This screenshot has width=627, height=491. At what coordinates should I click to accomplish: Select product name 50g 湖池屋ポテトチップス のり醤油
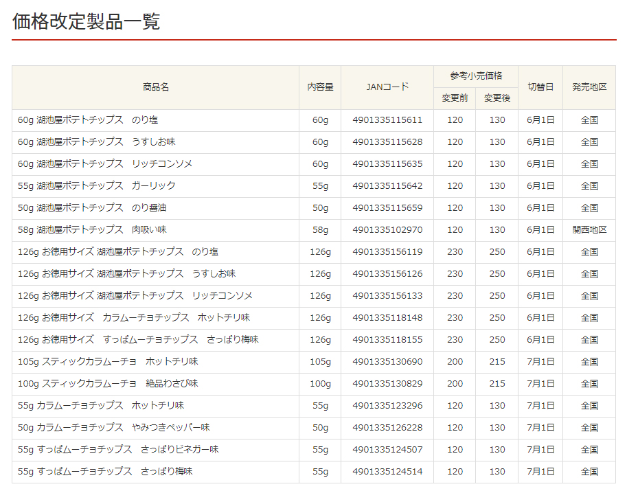point(92,208)
